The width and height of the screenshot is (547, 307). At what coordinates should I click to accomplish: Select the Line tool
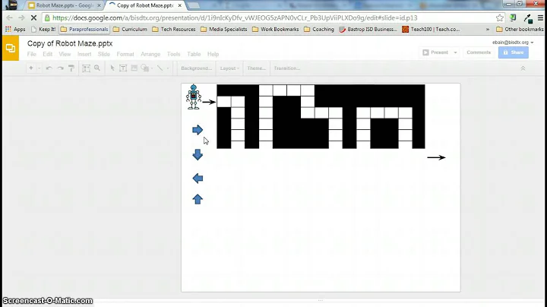click(160, 68)
